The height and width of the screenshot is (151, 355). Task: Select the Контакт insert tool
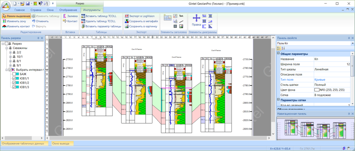(70, 21)
